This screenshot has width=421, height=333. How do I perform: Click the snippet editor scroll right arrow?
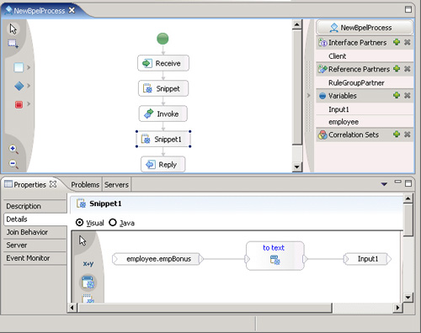(397, 308)
